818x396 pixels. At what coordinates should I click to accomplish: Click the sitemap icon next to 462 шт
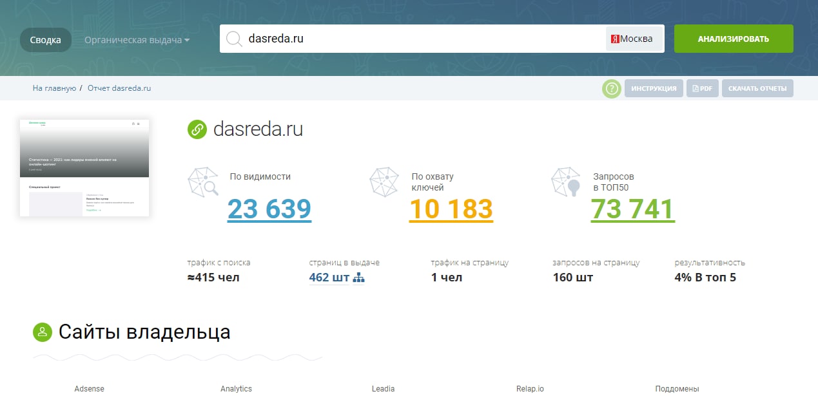tap(359, 278)
